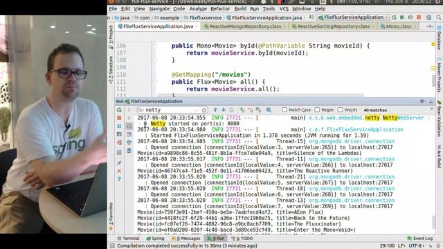The width and height of the screenshot is (443, 249).
Task: Open Favorites tool window
Action: (x=111, y=216)
